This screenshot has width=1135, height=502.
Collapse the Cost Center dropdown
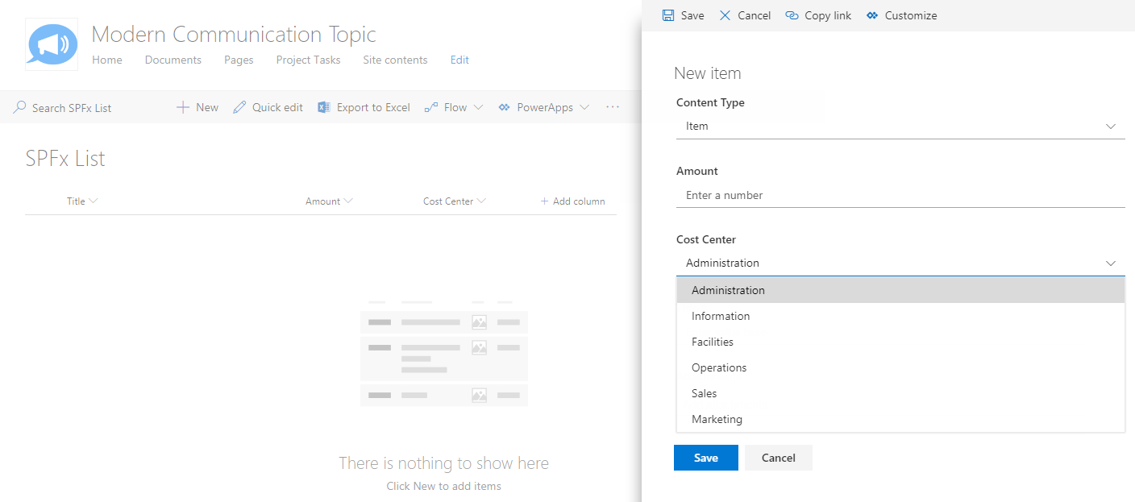[1110, 263]
